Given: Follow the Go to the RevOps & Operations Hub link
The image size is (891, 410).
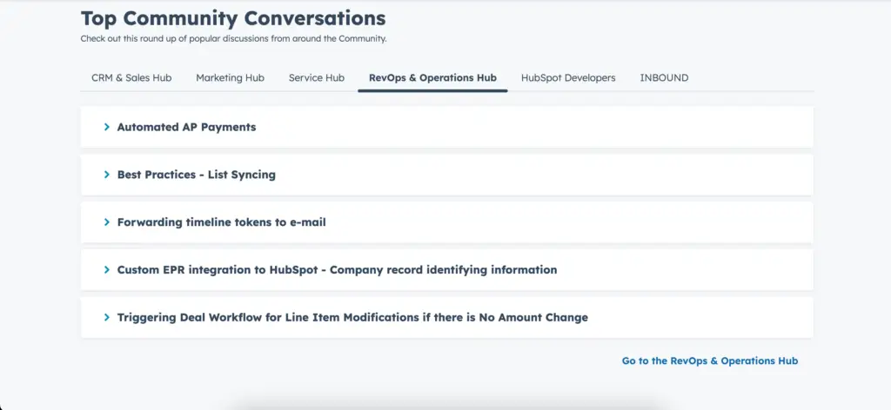Looking at the screenshot, I should tap(710, 360).
